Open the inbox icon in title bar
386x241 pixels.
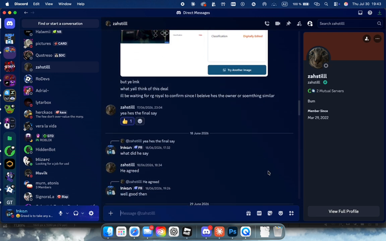tap(360, 13)
